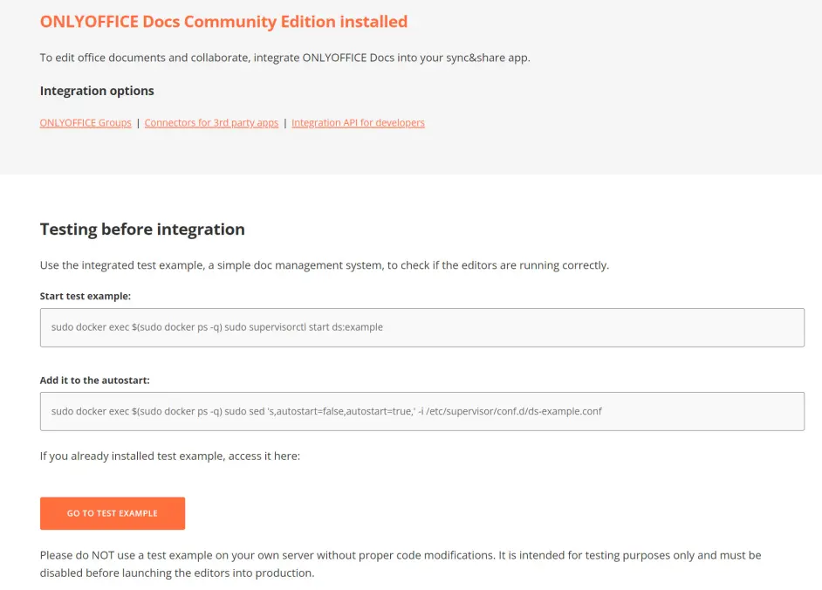Click the 'Add it to the autostart:' label
This screenshot has width=822, height=590.
95,381
